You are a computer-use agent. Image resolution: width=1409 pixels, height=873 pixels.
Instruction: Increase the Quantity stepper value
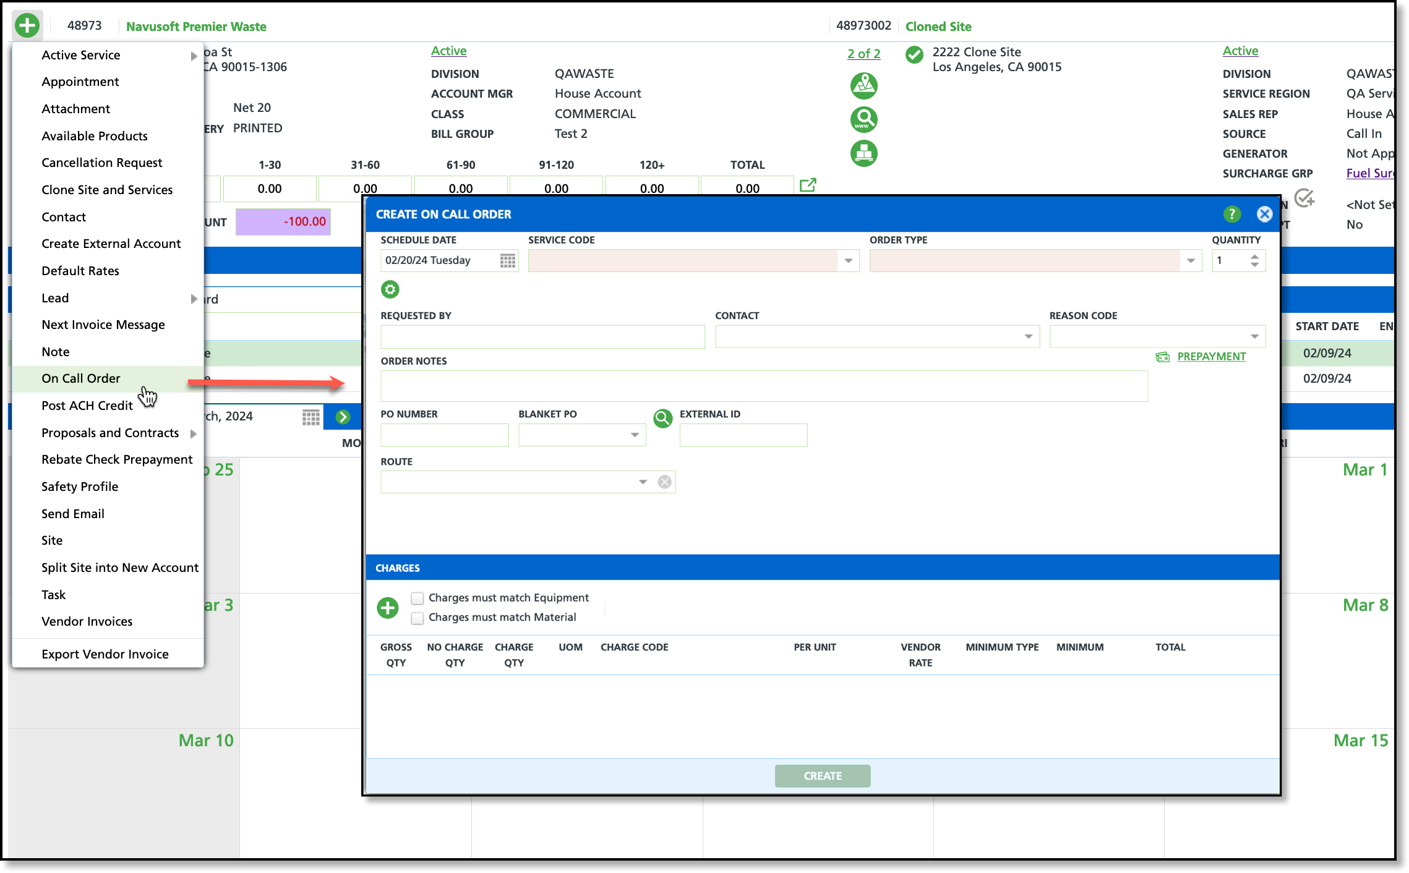pos(1254,257)
